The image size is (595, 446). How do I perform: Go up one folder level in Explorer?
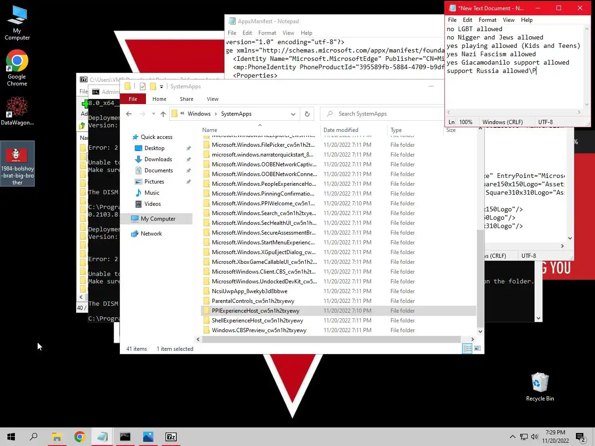pyautogui.click(x=163, y=114)
